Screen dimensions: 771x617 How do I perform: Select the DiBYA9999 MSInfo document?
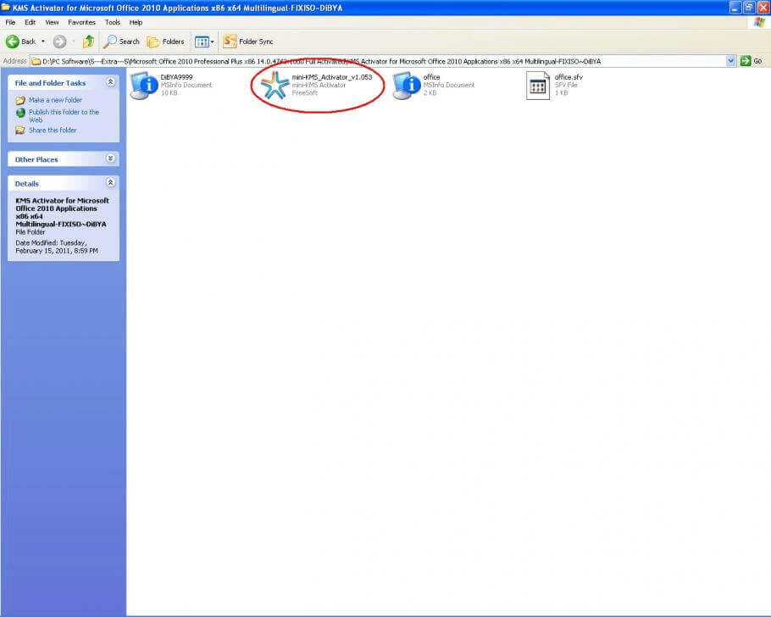coord(141,84)
